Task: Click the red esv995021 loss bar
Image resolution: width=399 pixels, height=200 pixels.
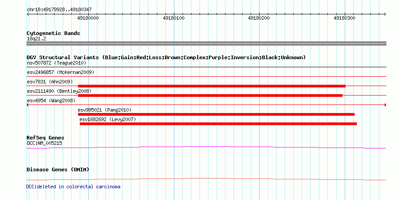Action: [216, 114]
